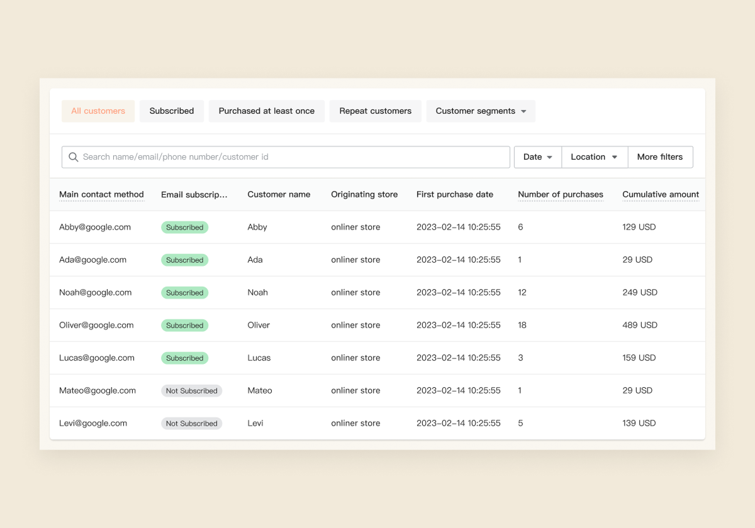Click customer name Oliver
Image resolution: width=755 pixels, height=528 pixels.
click(x=259, y=326)
